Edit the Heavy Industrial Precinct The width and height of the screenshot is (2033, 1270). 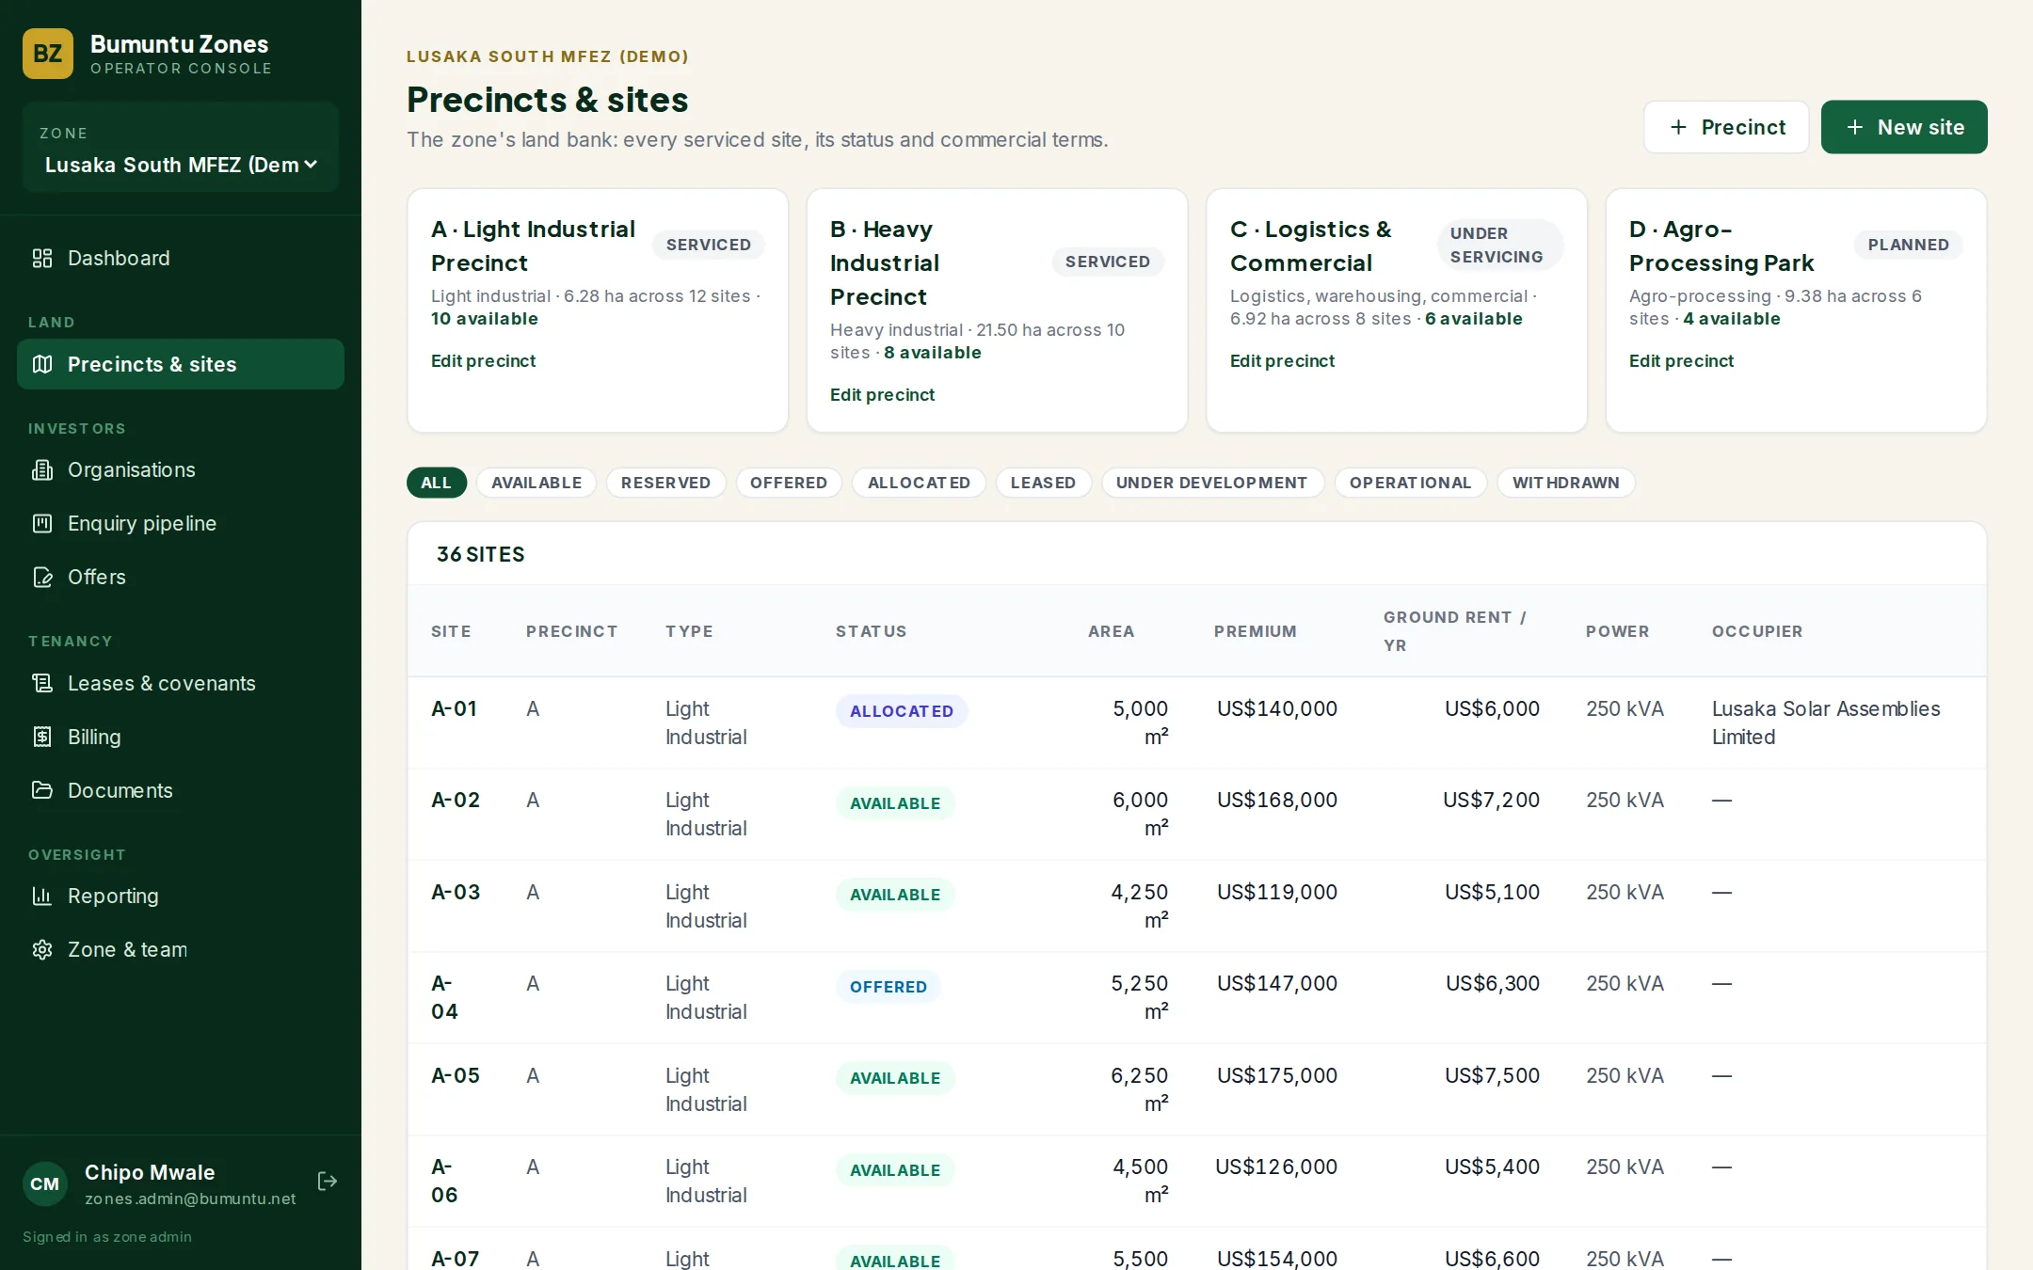[x=882, y=395]
